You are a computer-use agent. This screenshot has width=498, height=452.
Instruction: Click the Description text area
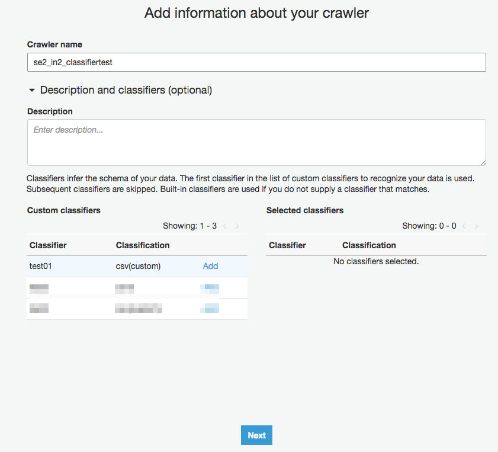coord(256,142)
